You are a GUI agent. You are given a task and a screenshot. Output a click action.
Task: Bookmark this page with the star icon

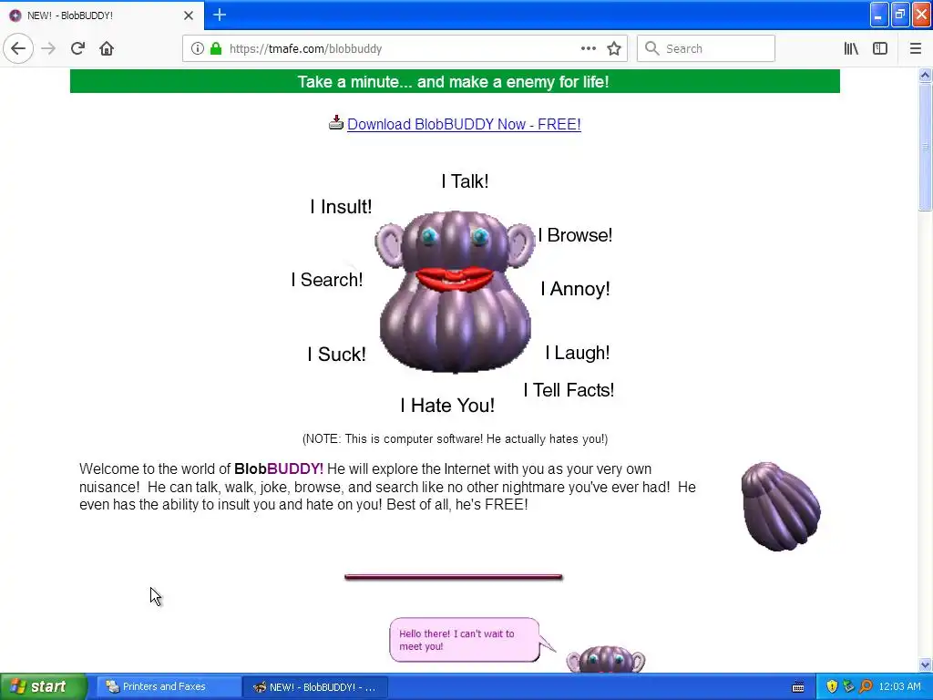[614, 48]
